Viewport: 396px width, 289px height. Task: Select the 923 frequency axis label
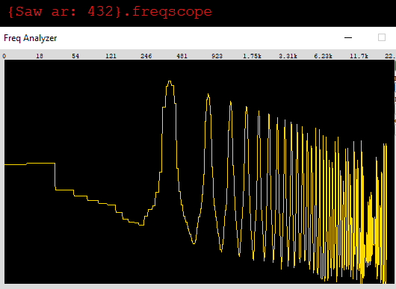point(217,56)
